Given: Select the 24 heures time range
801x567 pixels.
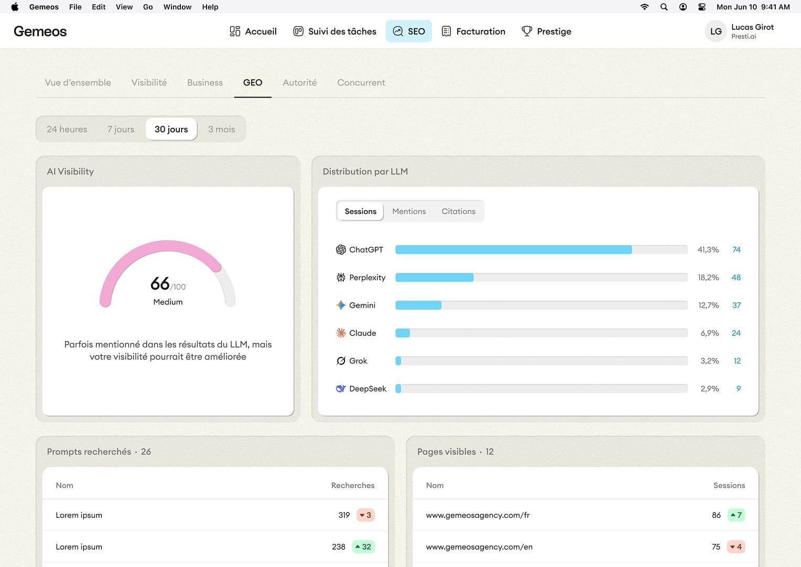Looking at the screenshot, I should (x=67, y=129).
